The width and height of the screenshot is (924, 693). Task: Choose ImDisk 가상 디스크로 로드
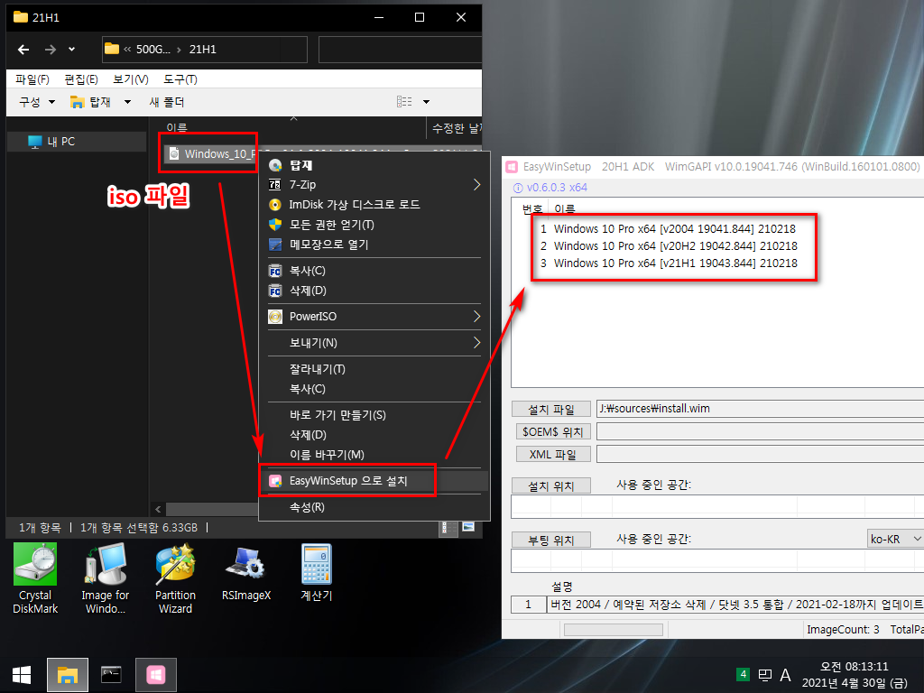[x=374, y=205]
